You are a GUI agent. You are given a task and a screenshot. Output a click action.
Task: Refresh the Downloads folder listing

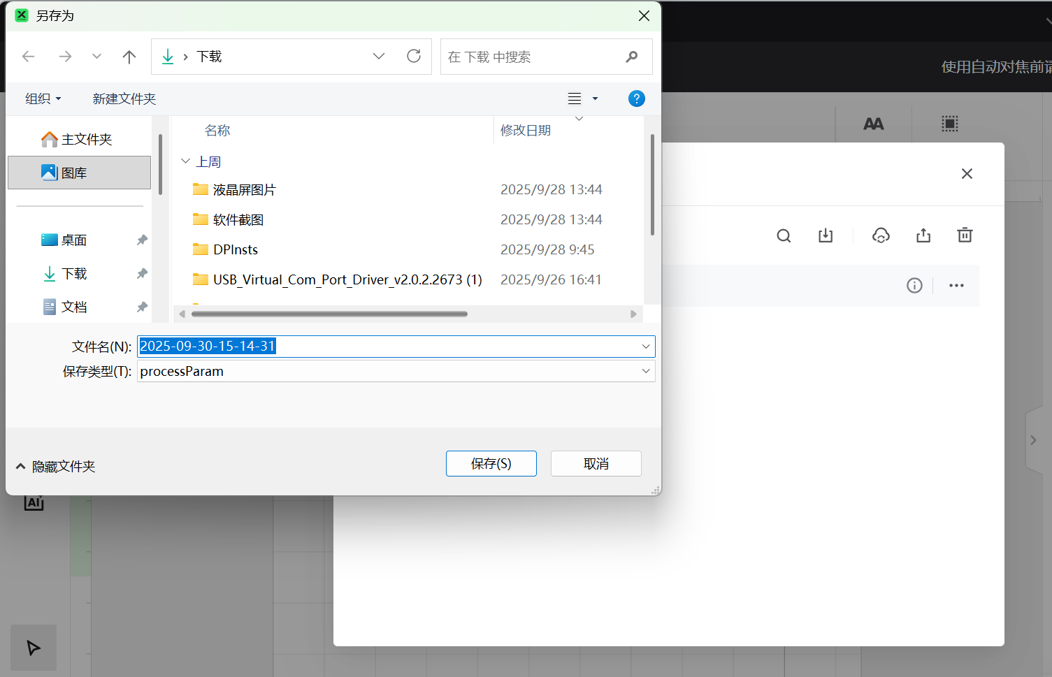pos(414,56)
